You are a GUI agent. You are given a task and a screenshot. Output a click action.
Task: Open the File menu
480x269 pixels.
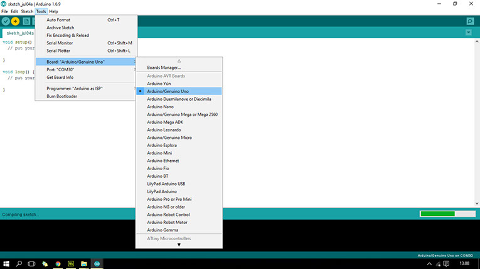pyautogui.click(x=4, y=12)
